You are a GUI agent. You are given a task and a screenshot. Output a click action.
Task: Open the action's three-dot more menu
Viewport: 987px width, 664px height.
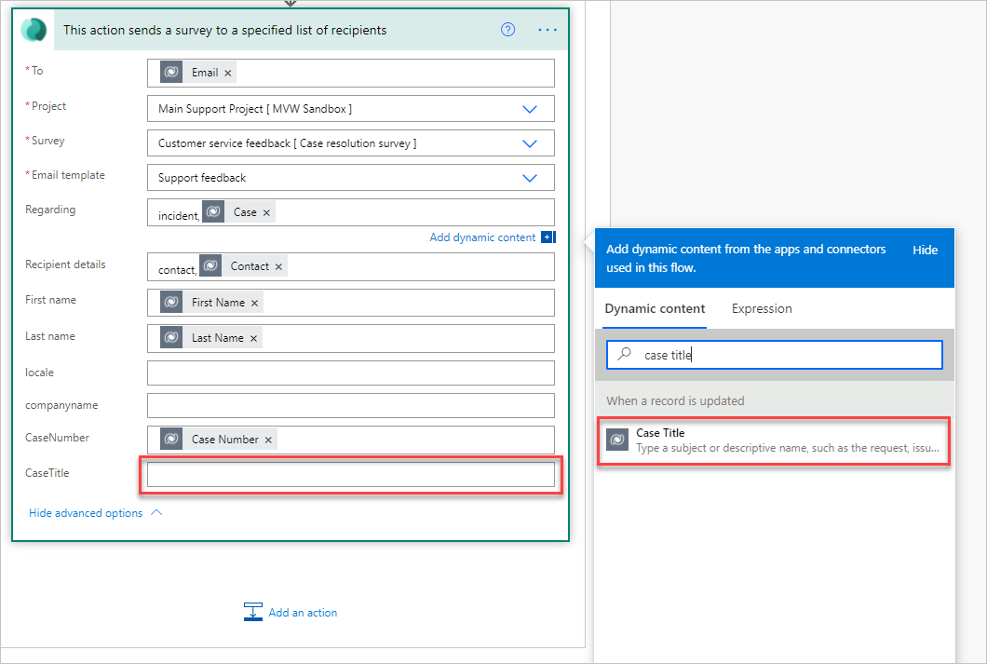click(x=548, y=30)
